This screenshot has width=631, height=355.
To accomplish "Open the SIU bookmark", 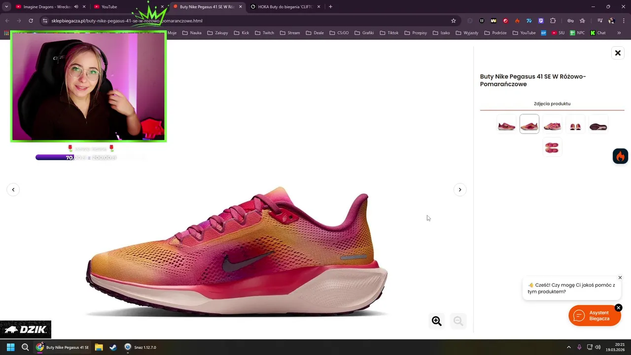I will (x=558, y=33).
